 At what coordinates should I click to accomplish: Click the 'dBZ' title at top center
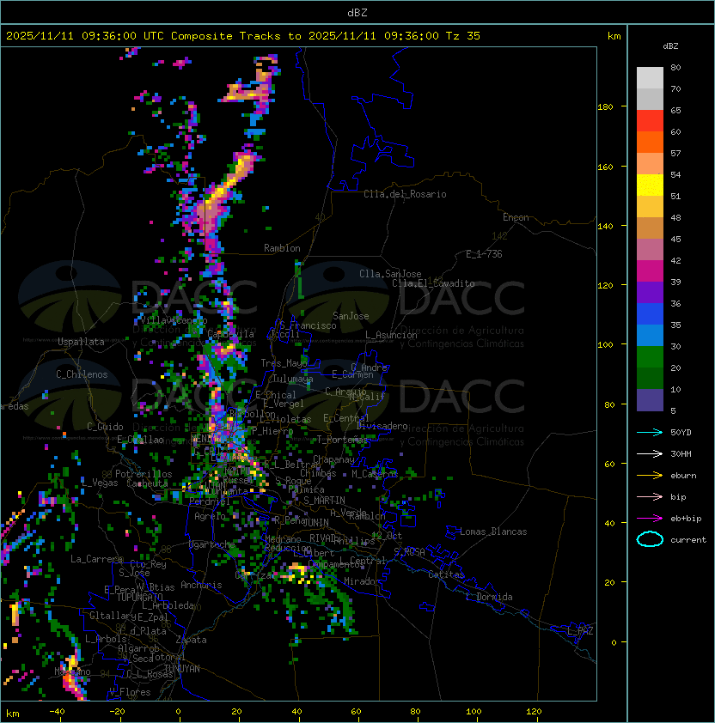click(x=357, y=12)
